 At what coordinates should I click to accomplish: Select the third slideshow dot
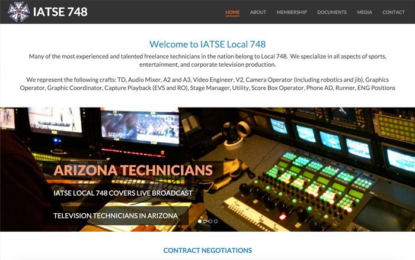[x=210, y=221]
